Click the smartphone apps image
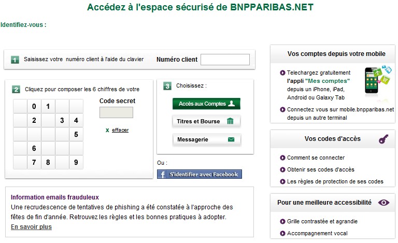Image resolution: width=398 pixels, height=243 pixels. click(x=378, y=80)
